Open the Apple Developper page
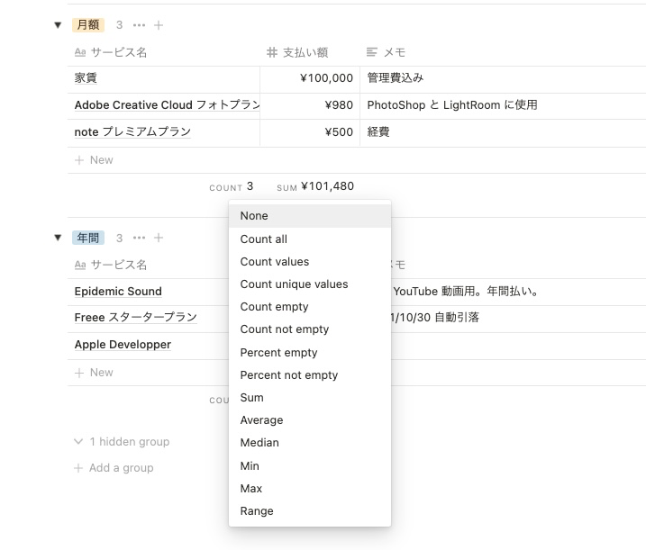646x550 pixels. tap(123, 345)
